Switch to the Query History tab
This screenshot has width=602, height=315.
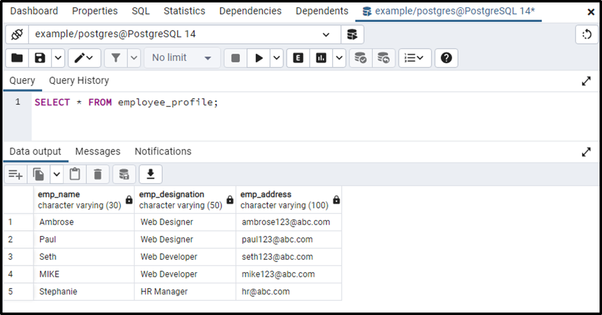(79, 81)
